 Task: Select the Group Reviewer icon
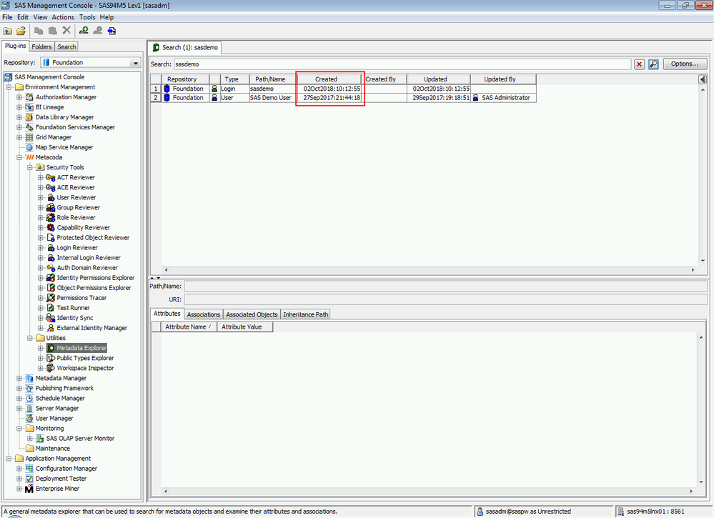51,207
